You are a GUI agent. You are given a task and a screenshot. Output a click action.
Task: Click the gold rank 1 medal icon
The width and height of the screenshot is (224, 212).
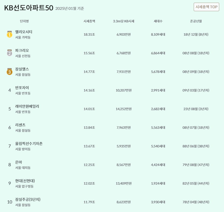point(10,34)
